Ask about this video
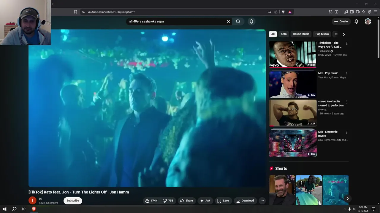 pyautogui.click(x=205, y=201)
